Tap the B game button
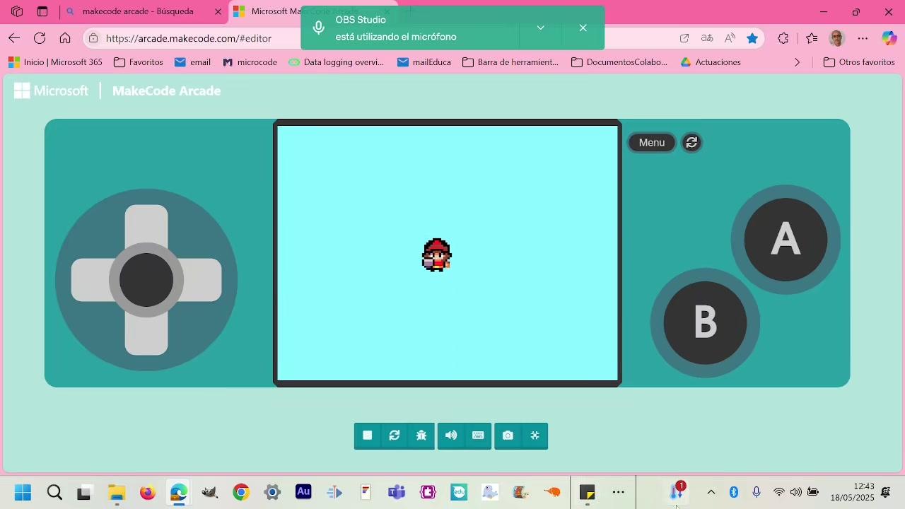The width and height of the screenshot is (905, 509). (x=705, y=323)
